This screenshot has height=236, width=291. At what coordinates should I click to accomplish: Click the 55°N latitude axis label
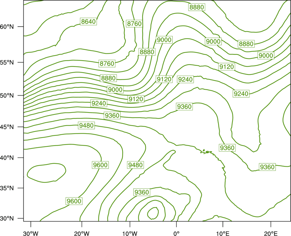(7, 62)
